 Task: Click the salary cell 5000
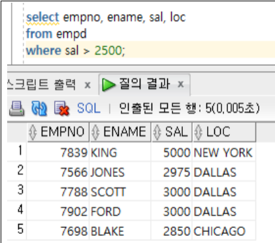(x=172, y=152)
